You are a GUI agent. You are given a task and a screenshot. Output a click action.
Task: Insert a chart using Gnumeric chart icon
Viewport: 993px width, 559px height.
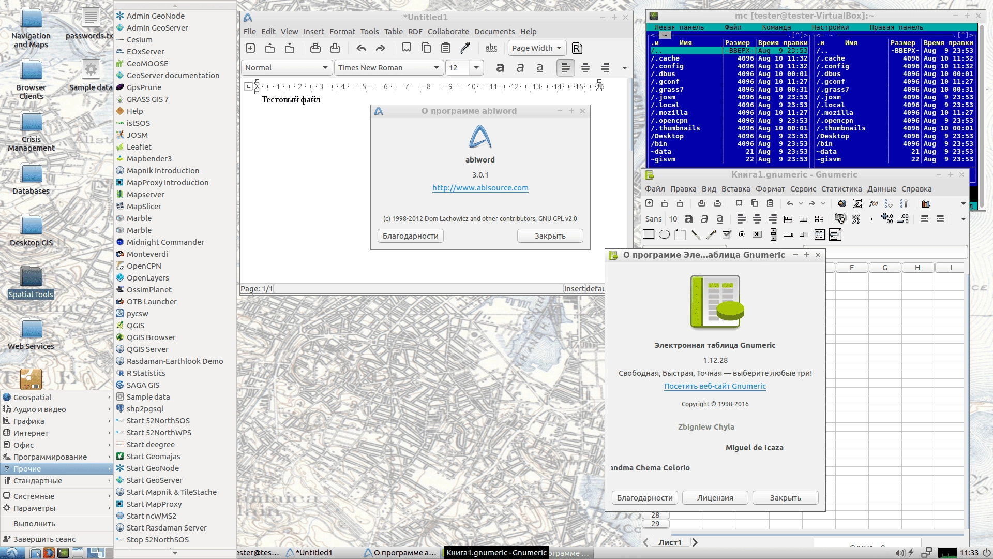[926, 203]
